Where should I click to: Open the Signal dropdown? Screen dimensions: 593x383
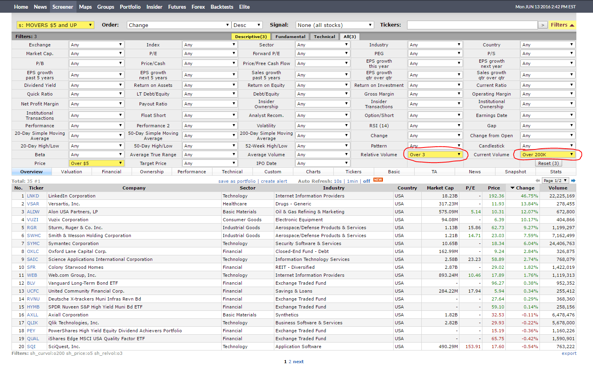[335, 25]
